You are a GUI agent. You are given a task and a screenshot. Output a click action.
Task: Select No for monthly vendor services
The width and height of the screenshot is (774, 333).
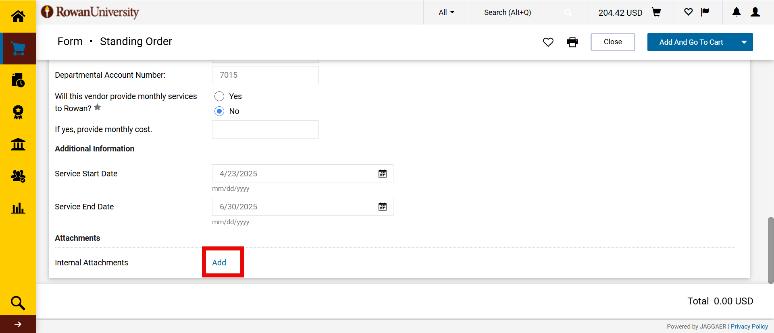(219, 111)
